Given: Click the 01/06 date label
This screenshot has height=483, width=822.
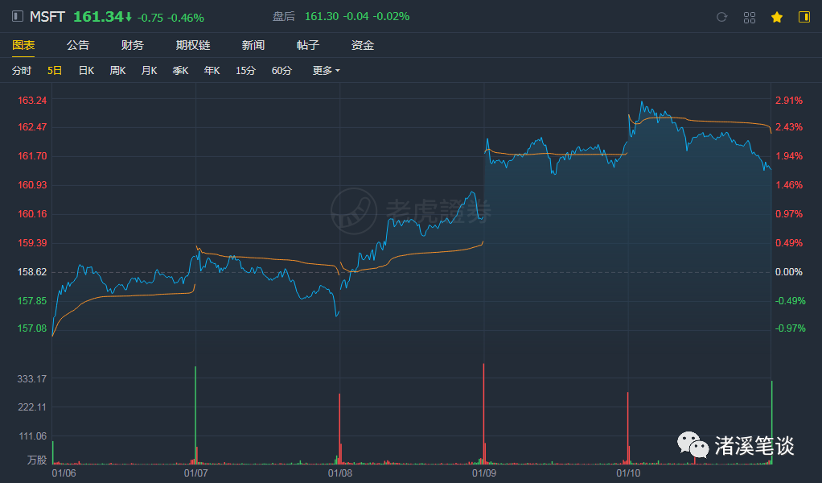Looking at the screenshot, I should tap(64, 473).
